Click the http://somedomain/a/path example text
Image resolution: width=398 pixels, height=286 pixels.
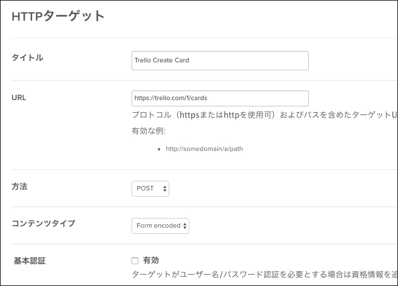[x=204, y=149]
